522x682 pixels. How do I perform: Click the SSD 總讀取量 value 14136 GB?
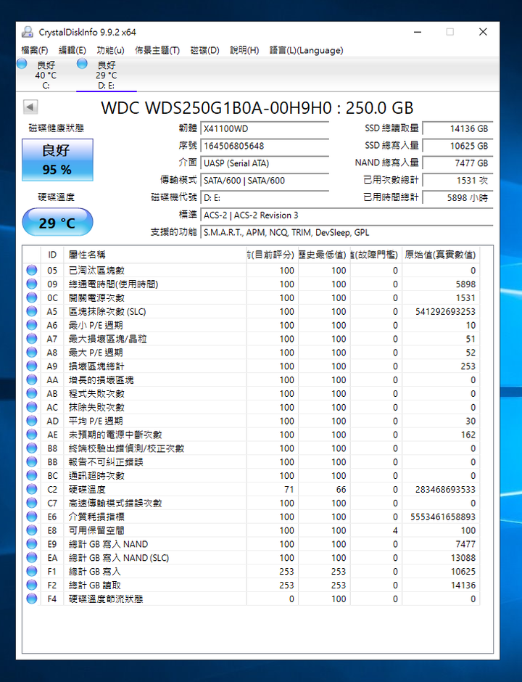tap(457, 128)
